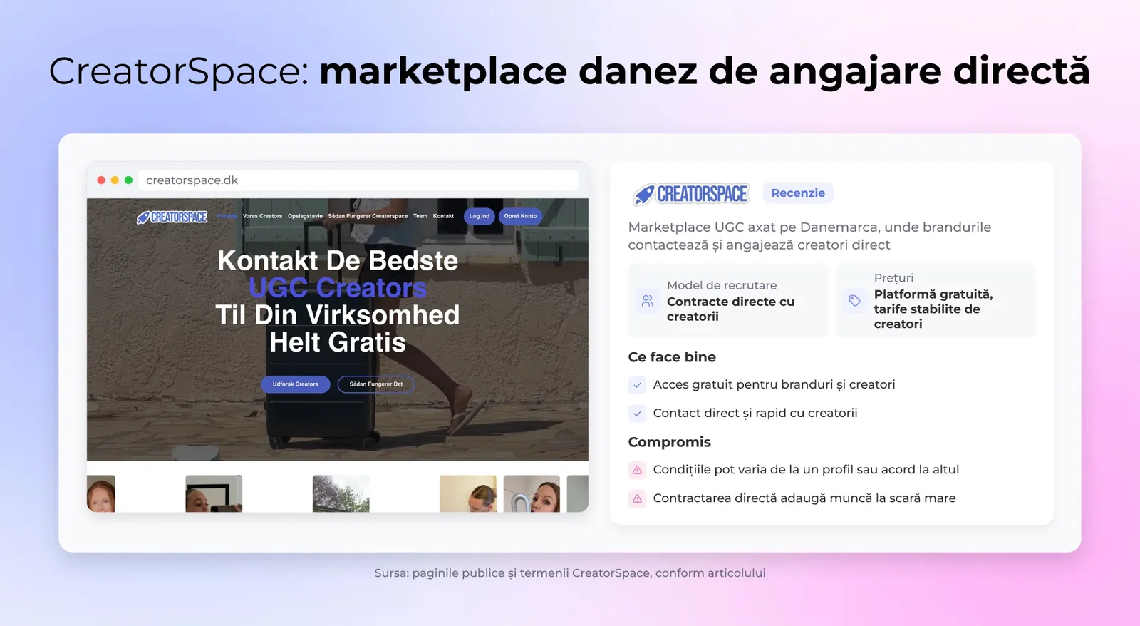This screenshot has width=1140, height=626.
Task: Go to Opslagstavle in the navbar
Action: pos(305,216)
